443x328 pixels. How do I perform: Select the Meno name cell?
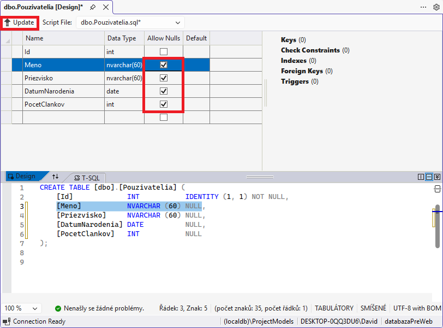(64, 65)
